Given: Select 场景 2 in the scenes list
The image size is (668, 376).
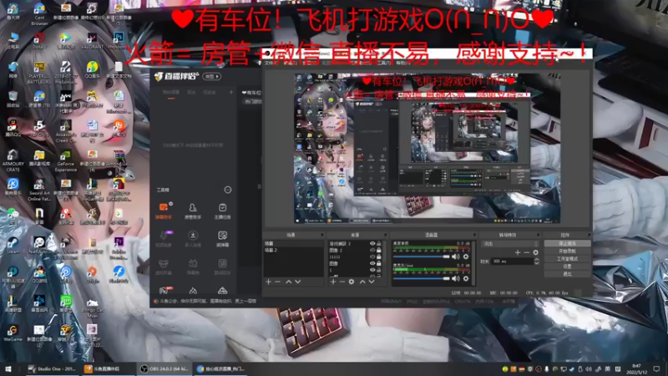Looking at the screenshot, I should [294, 250].
